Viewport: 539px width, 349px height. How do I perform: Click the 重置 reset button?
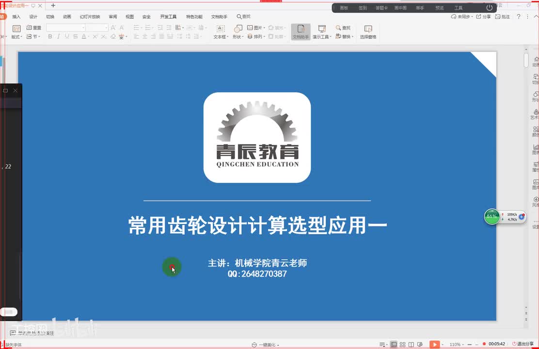click(x=34, y=28)
